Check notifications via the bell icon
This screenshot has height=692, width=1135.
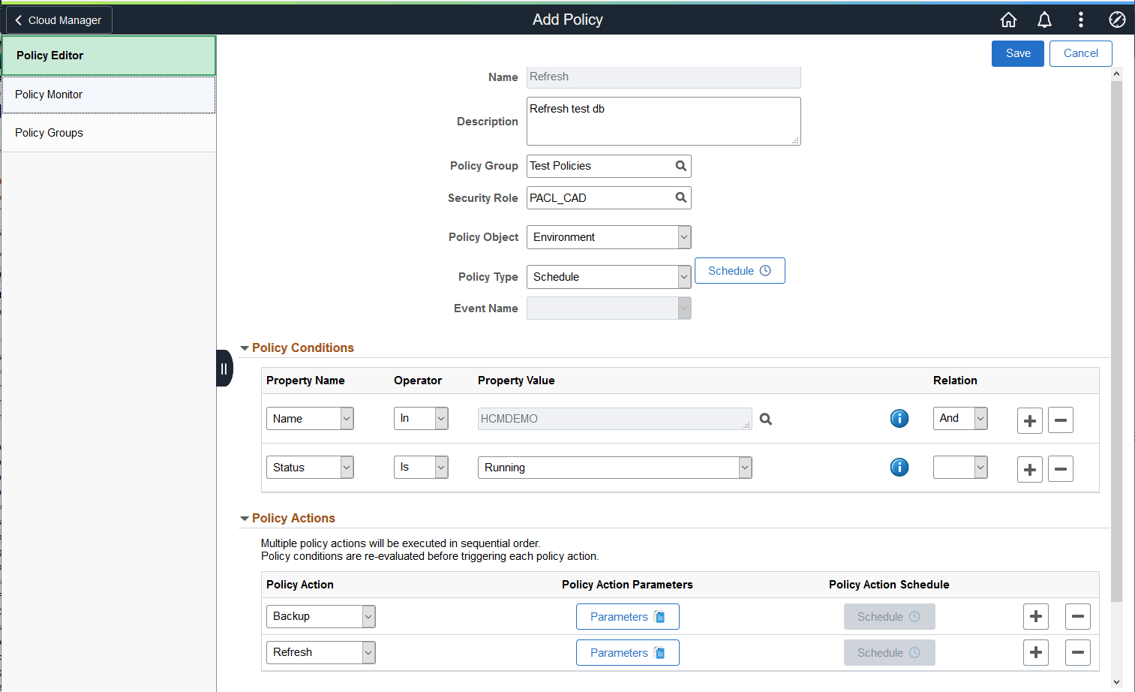pos(1044,20)
